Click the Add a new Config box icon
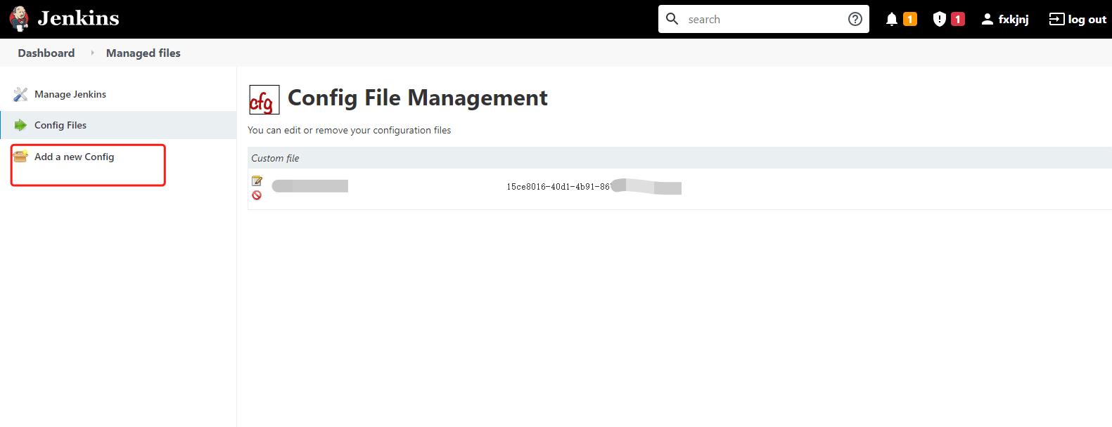The height and width of the screenshot is (427, 1112). coord(20,156)
